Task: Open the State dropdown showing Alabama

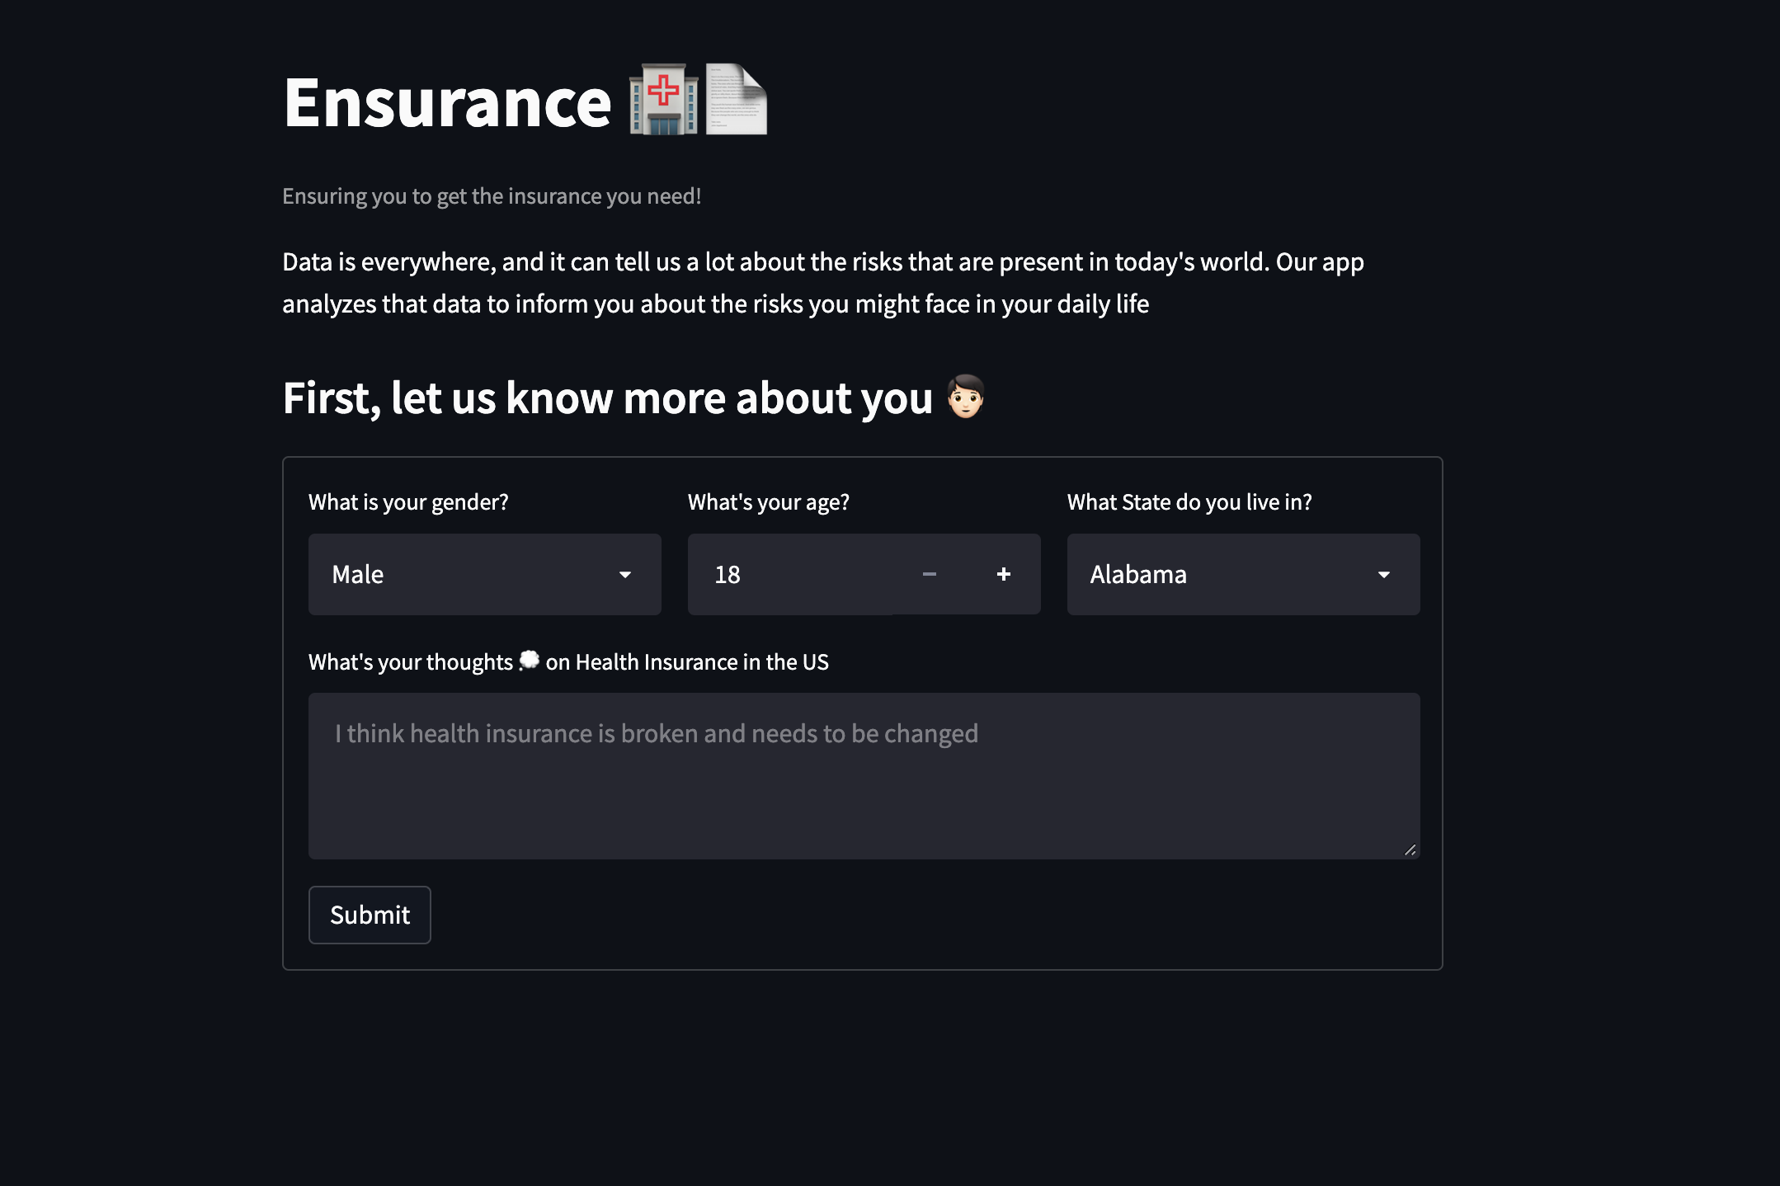Action: (x=1243, y=574)
